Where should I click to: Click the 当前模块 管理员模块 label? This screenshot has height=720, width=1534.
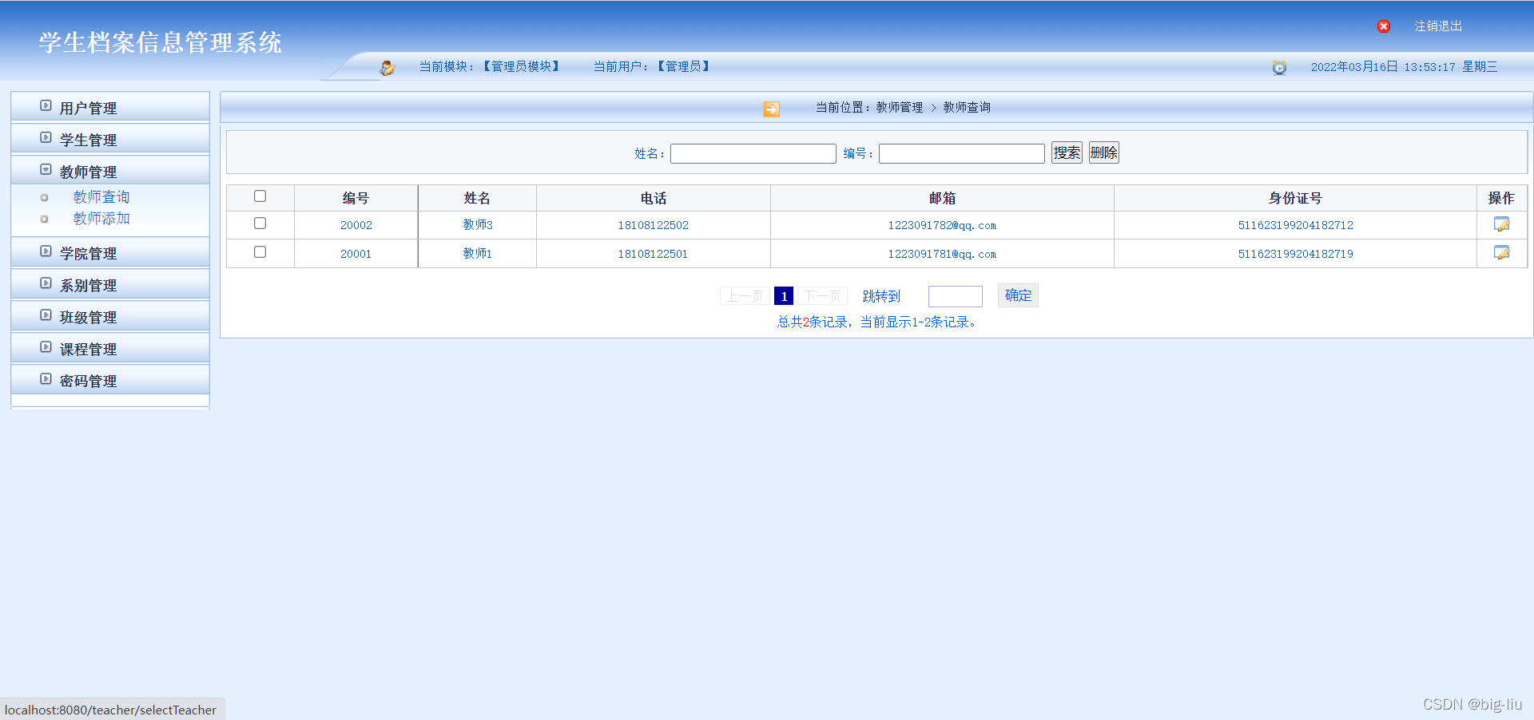tap(490, 66)
